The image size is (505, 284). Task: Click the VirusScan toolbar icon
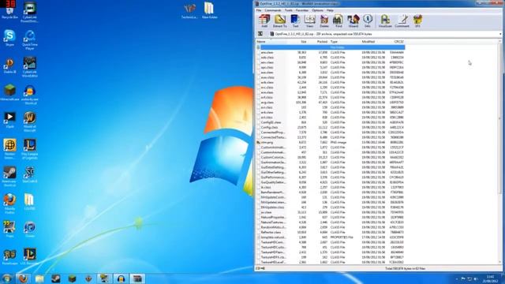pos(385,21)
